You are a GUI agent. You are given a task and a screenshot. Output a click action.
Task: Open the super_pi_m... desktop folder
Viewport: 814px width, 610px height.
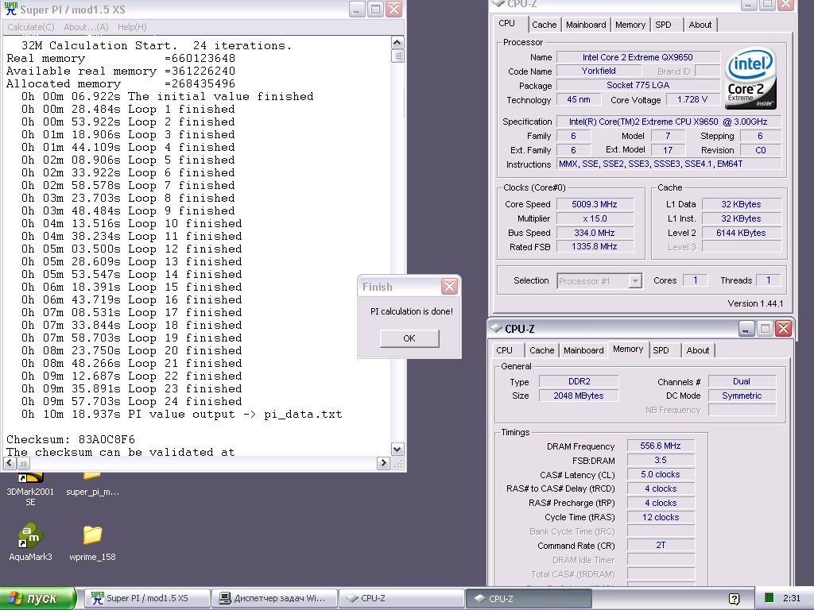[92, 487]
